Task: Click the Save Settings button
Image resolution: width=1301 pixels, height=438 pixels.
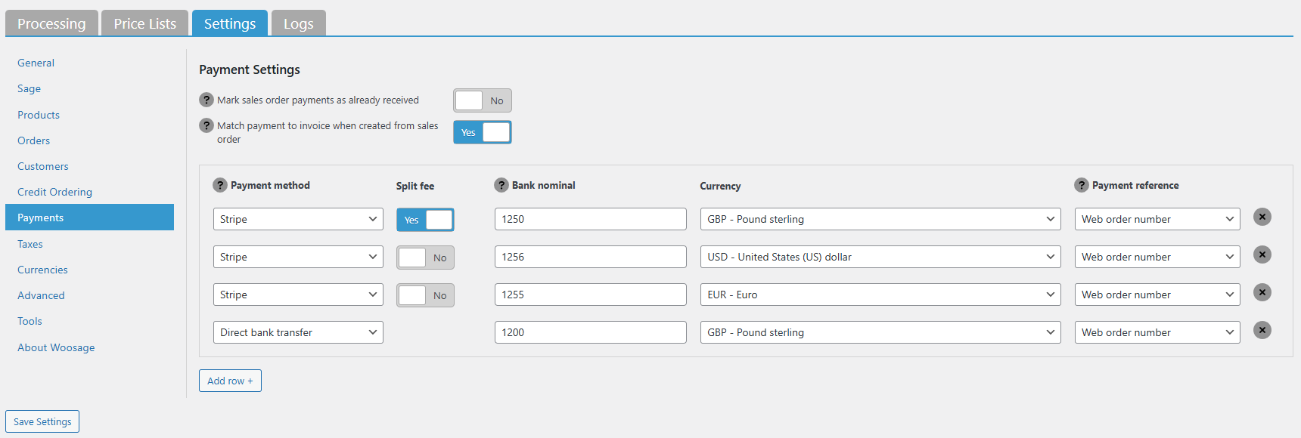Action: pyautogui.click(x=42, y=421)
